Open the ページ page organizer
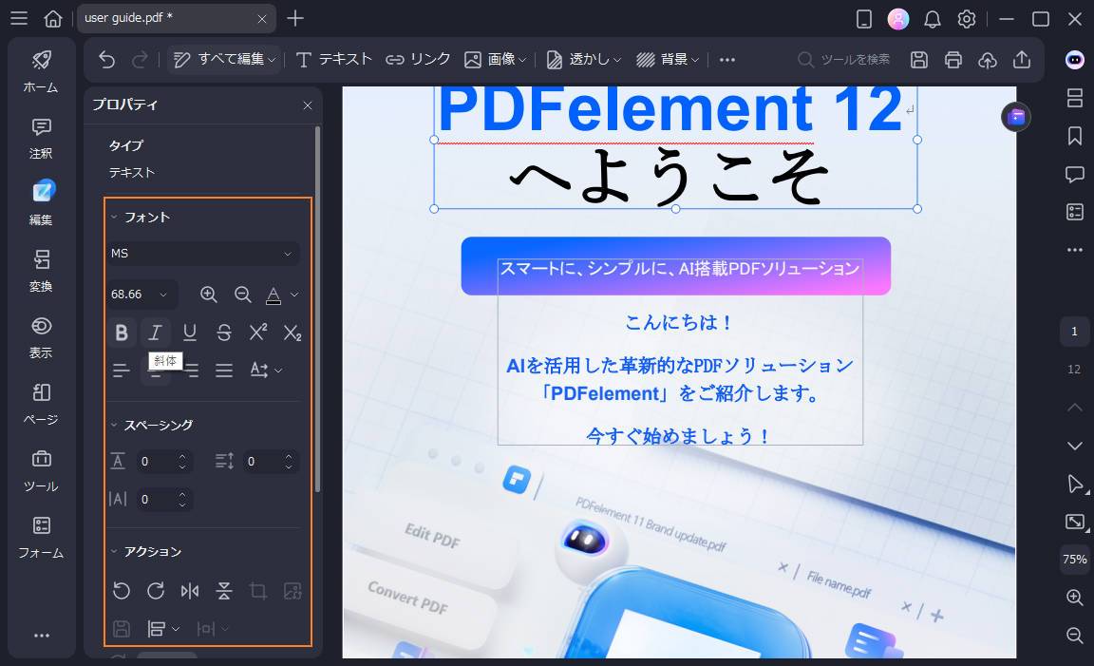Screen dimensions: 1094x666 (x=40, y=404)
